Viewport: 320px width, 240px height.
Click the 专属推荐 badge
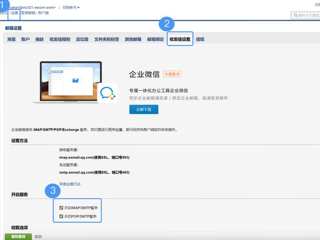pos(172,74)
